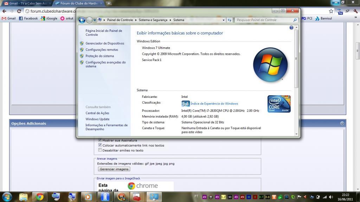Open Chrome wrench settings menu
Image resolution: width=360 pixels, height=202 pixels.
click(x=355, y=11)
